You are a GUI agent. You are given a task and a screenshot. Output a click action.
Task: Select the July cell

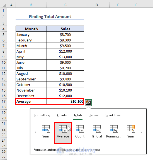point(31,68)
